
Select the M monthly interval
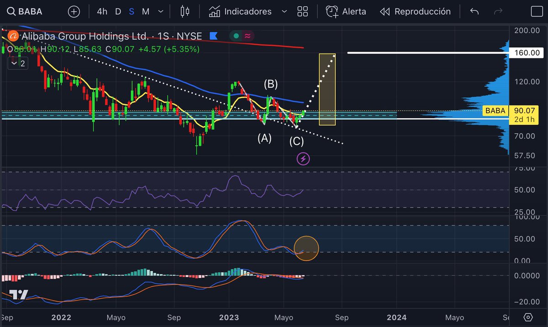146,11
